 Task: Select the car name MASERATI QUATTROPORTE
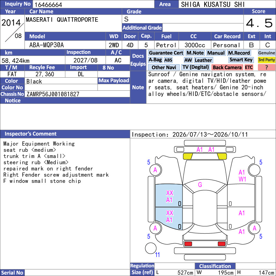tap(62, 20)
